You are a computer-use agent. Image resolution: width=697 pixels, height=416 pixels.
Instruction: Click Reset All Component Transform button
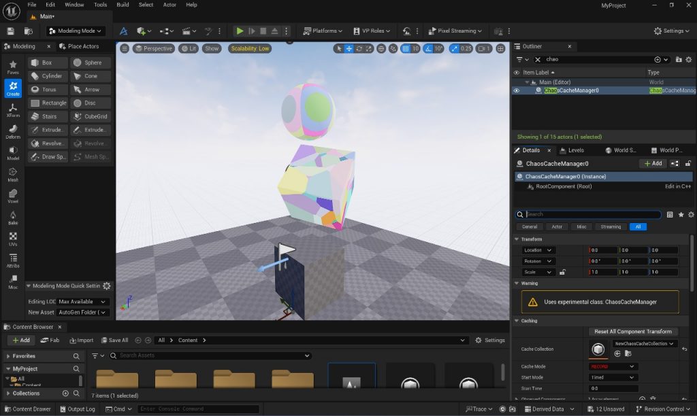pos(633,332)
